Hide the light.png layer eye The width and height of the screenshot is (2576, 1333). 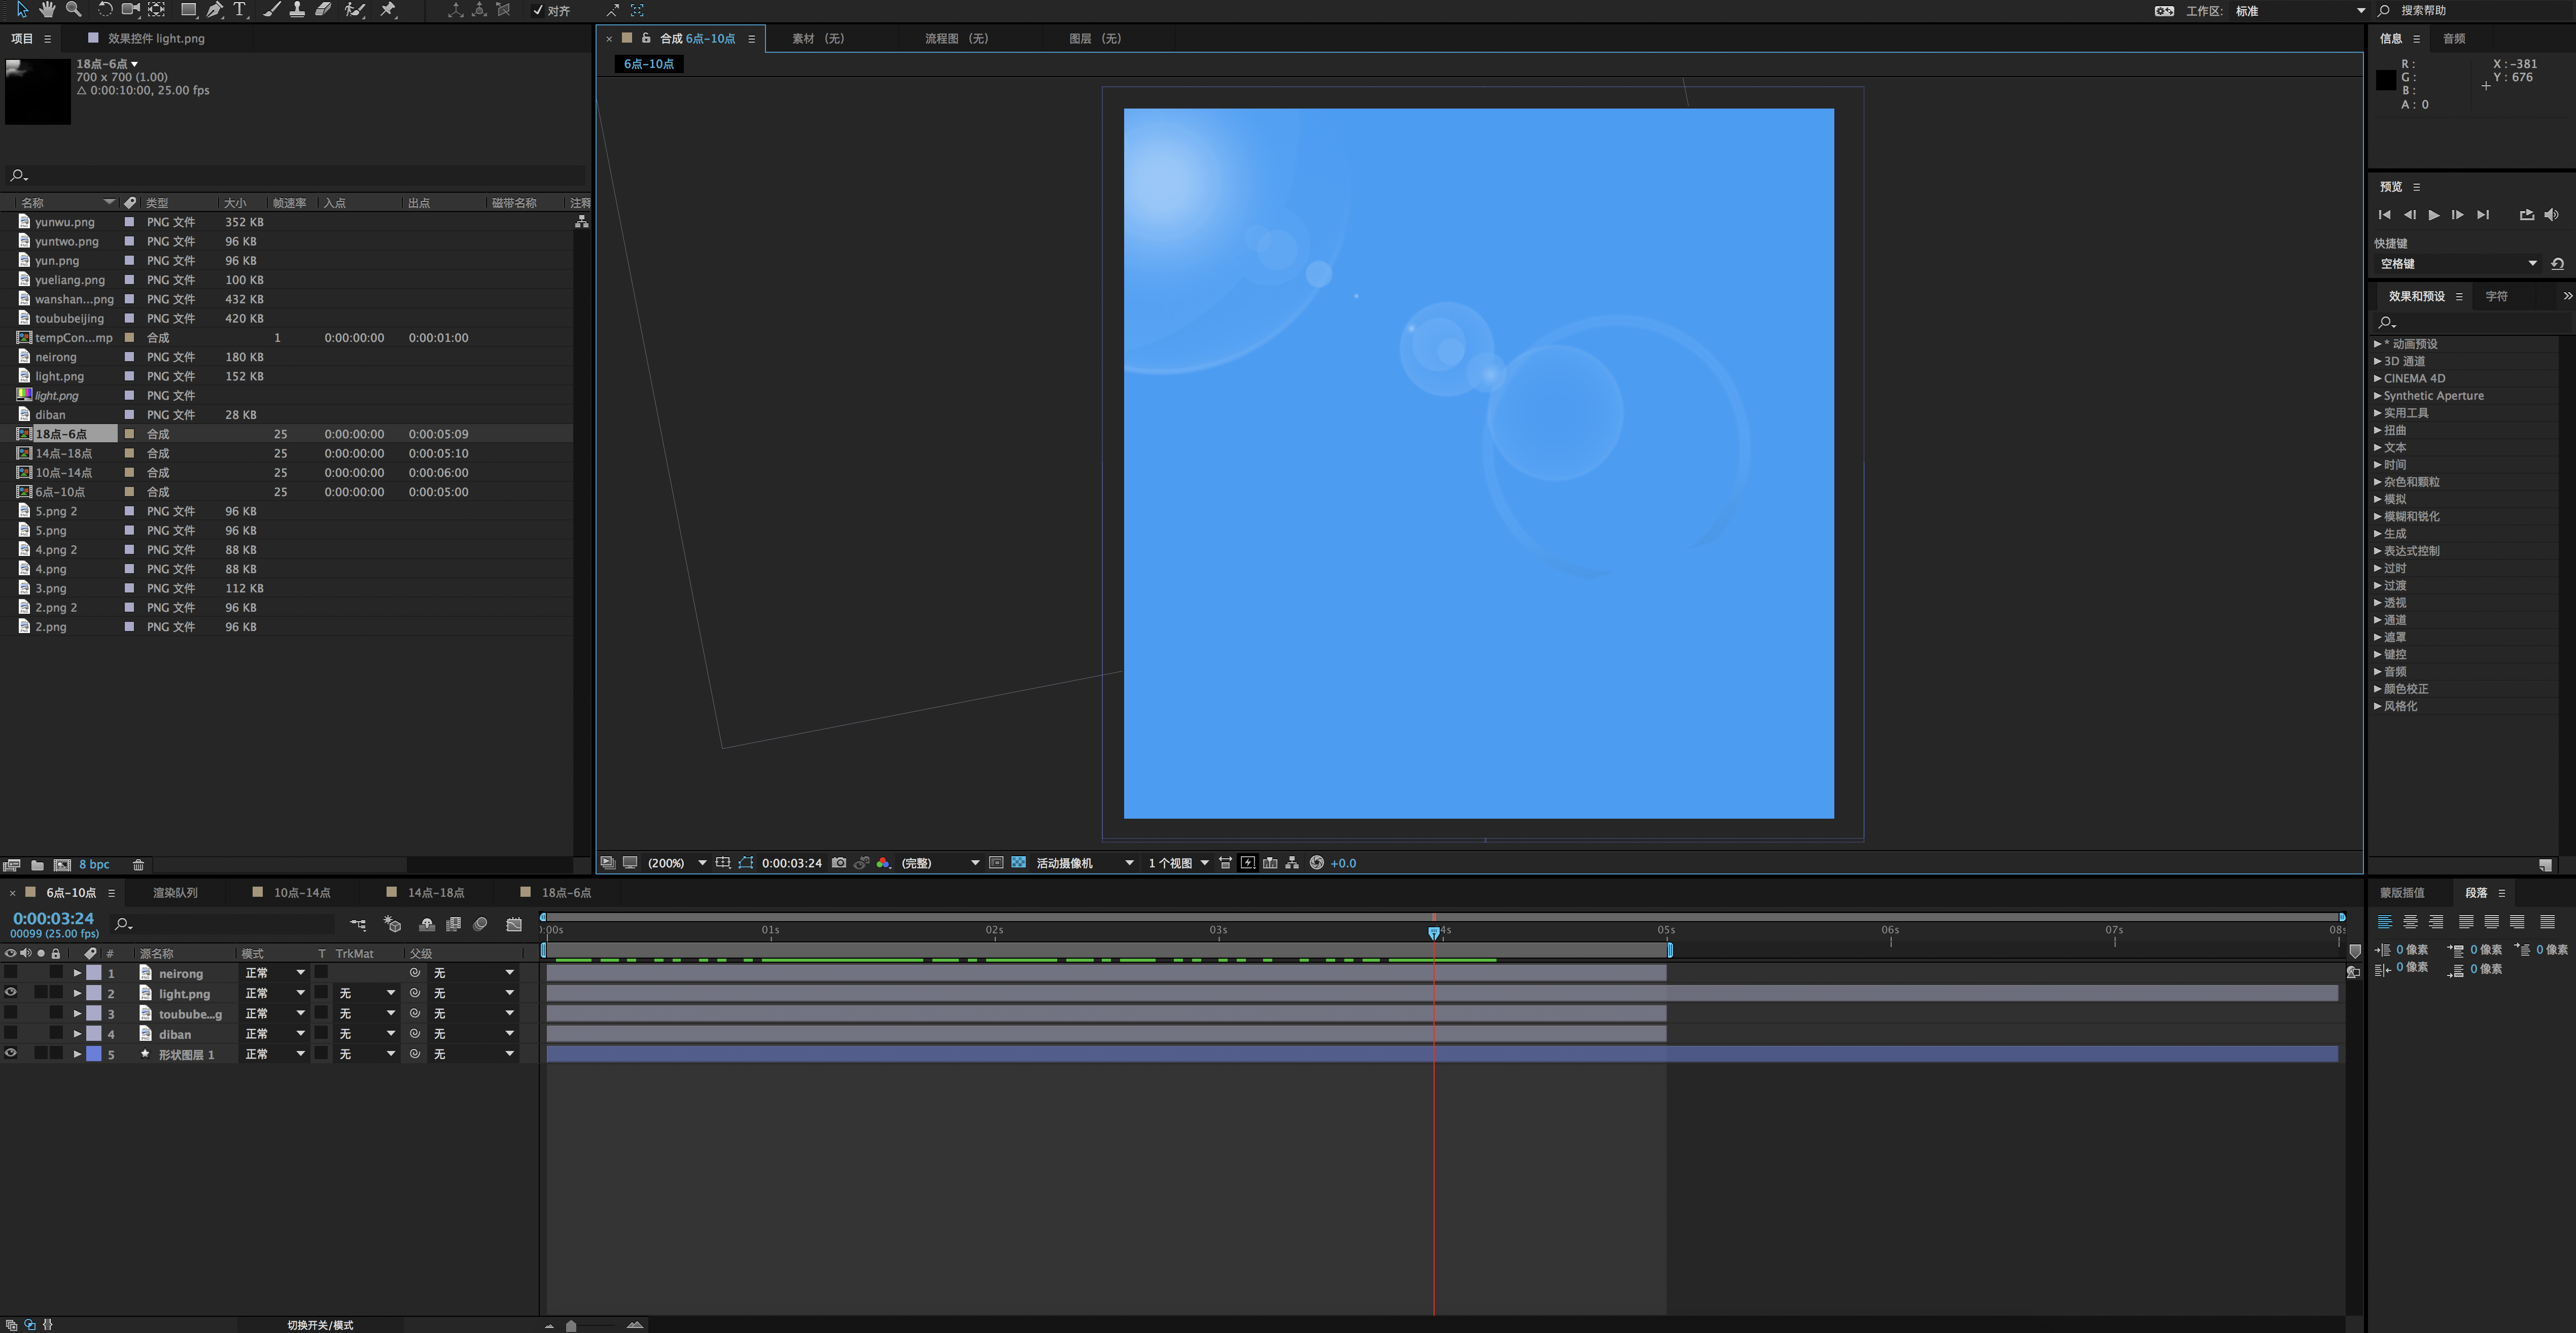pyautogui.click(x=11, y=993)
